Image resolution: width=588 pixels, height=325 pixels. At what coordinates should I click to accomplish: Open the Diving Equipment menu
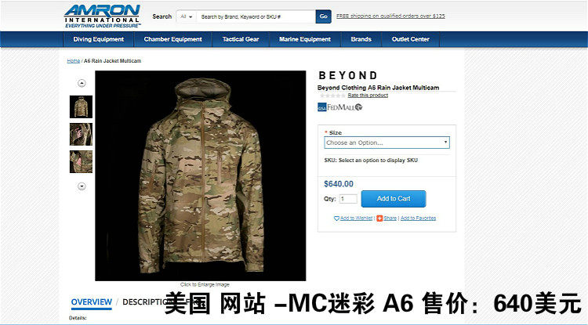click(98, 39)
